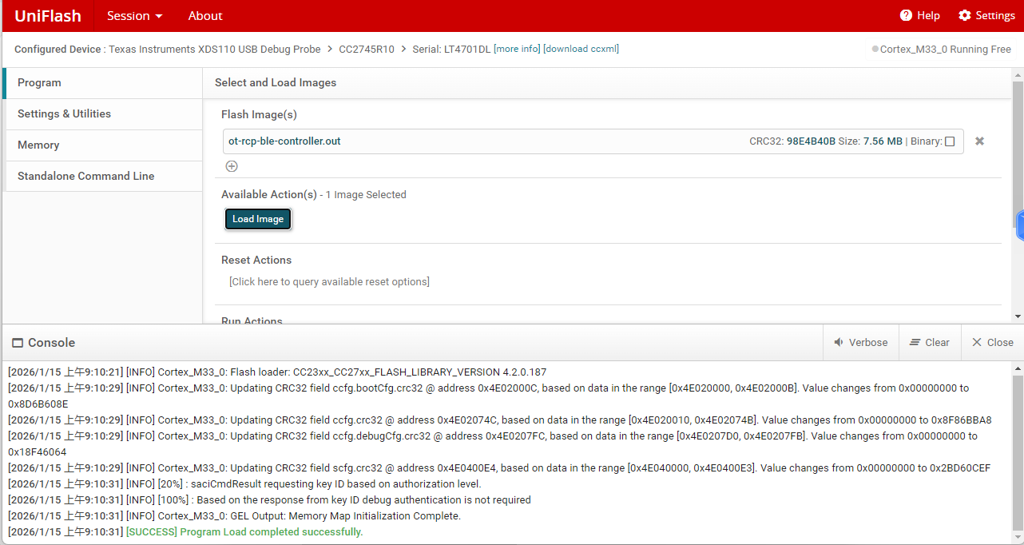Click the Run Actions heading
1024x545 pixels.
click(252, 320)
